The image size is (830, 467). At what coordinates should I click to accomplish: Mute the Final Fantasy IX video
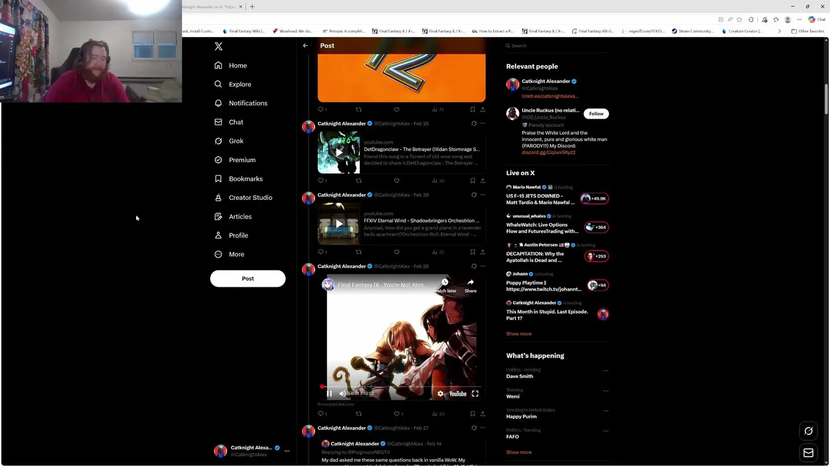(x=343, y=394)
